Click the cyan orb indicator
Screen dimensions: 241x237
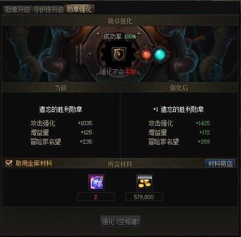(x=160, y=54)
